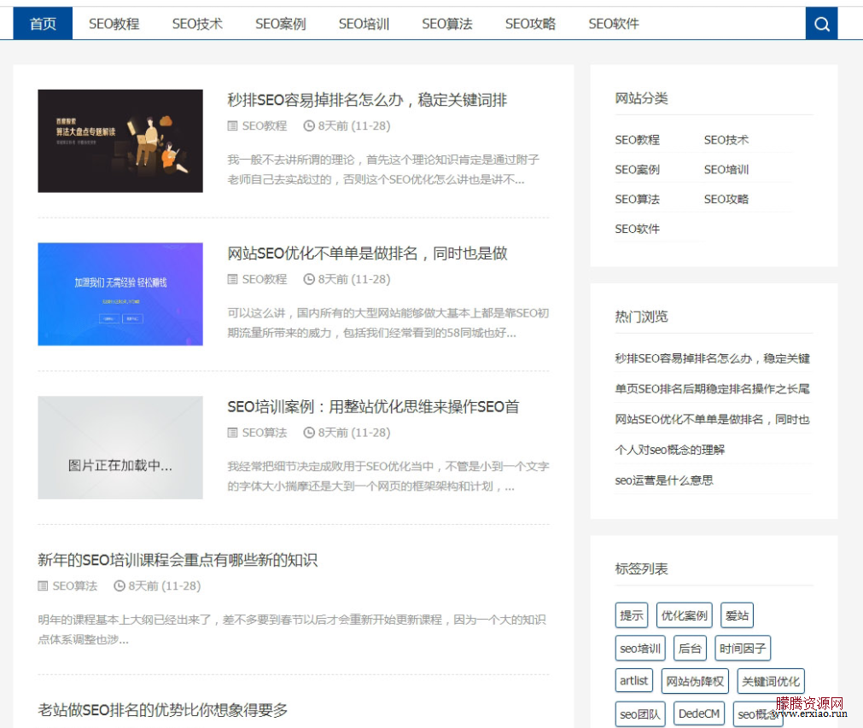
Task: Select SEO算法 category tag under SEO培训案例 article
Action: tap(264, 433)
